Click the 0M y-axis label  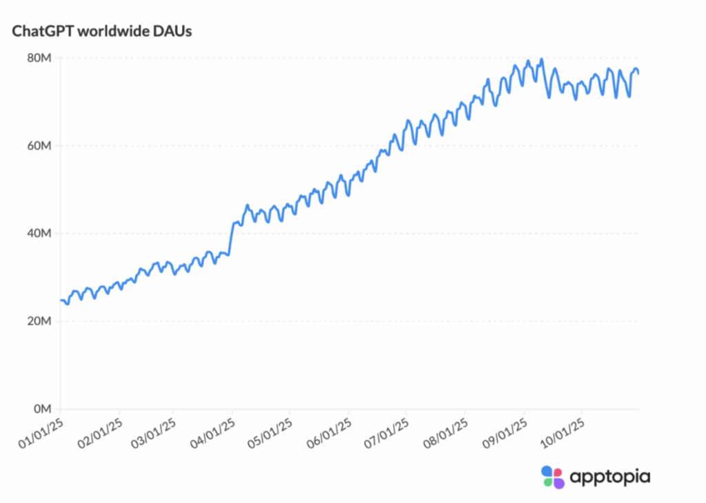click(x=43, y=409)
